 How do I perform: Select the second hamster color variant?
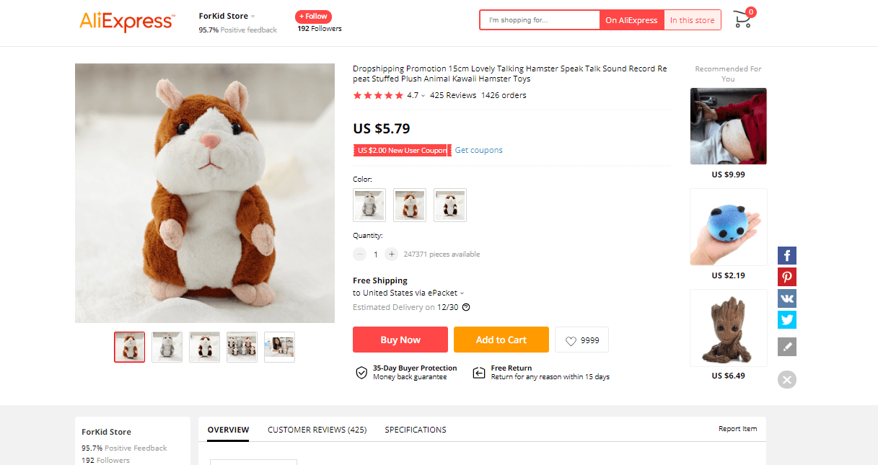point(409,205)
